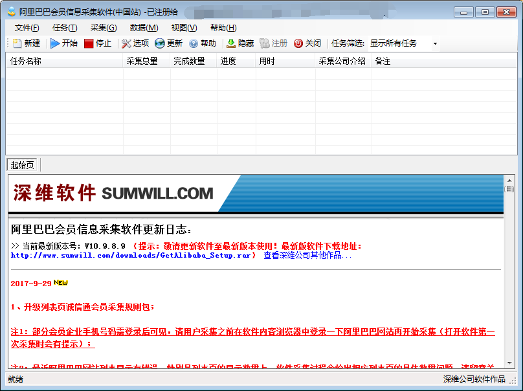Viewport: 523px width, 391px height.
Task: Click the 备注 column header
Action: 444,61
